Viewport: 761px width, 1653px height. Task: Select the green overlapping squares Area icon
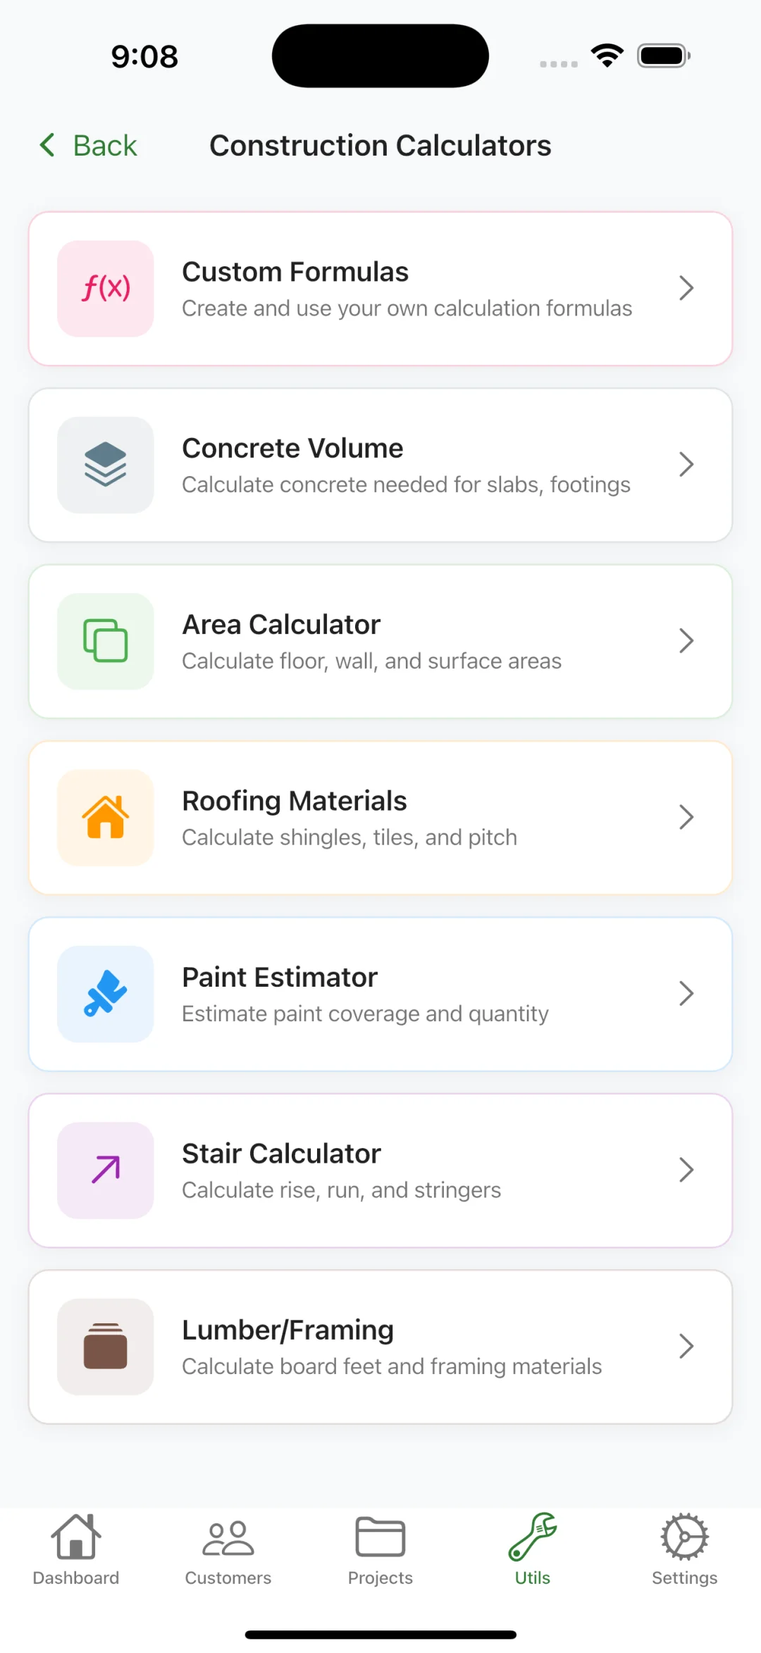tap(106, 641)
